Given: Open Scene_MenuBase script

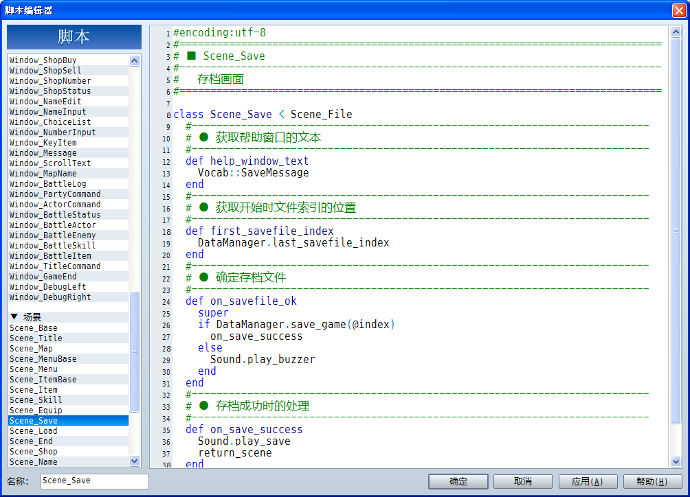Looking at the screenshot, I should [68, 359].
